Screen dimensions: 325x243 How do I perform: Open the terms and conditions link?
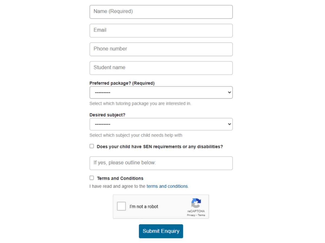click(x=167, y=186)
